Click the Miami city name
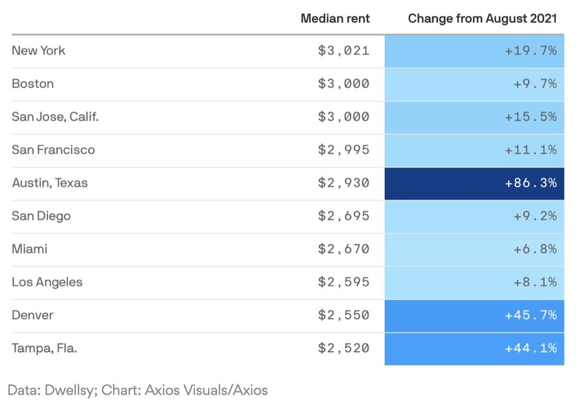This screenshot has height=405, width=579. [29, 249]
